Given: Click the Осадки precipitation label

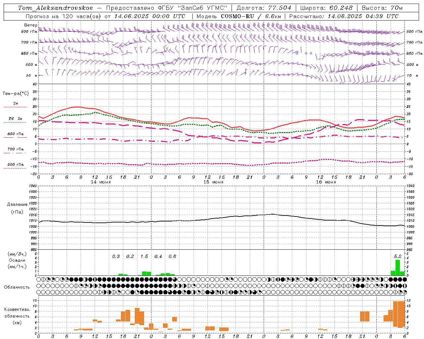Looking at the screenshot, I should point(17,260).
